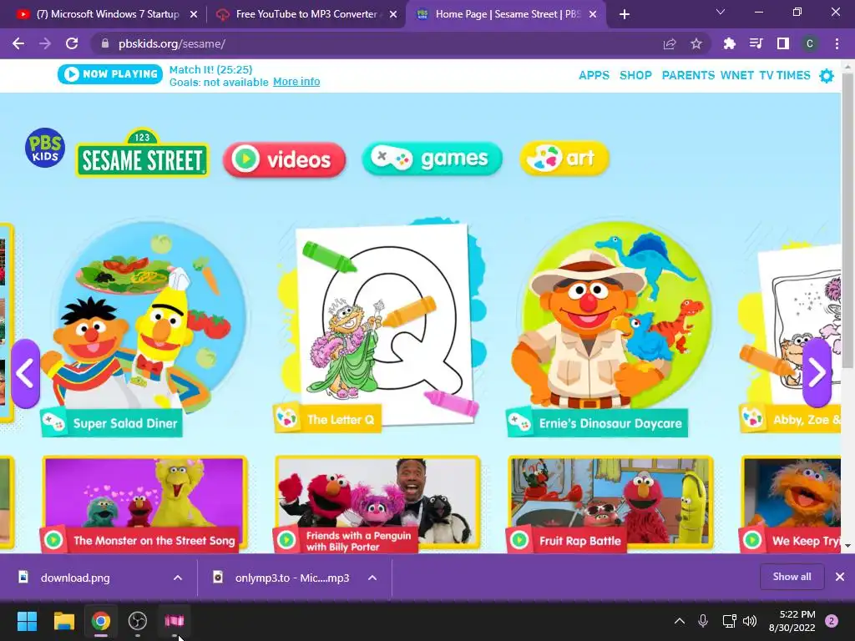This screenshot has height=641, width=855.
Task: Play The Monster on the Street Song
Action: [x=144, y=504]
